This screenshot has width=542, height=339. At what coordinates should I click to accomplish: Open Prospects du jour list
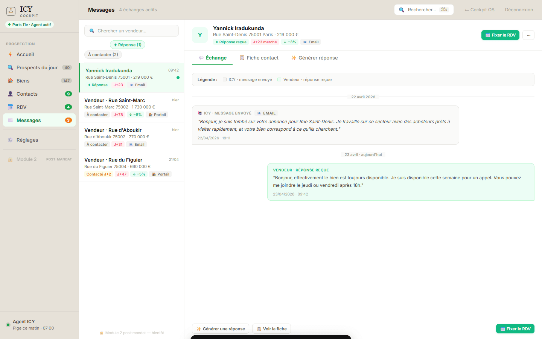pos(37,68)
